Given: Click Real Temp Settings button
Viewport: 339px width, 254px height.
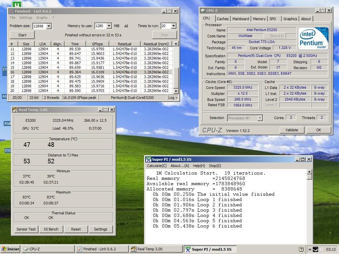Looking at the screenshot, I should [x=101, y=229].
